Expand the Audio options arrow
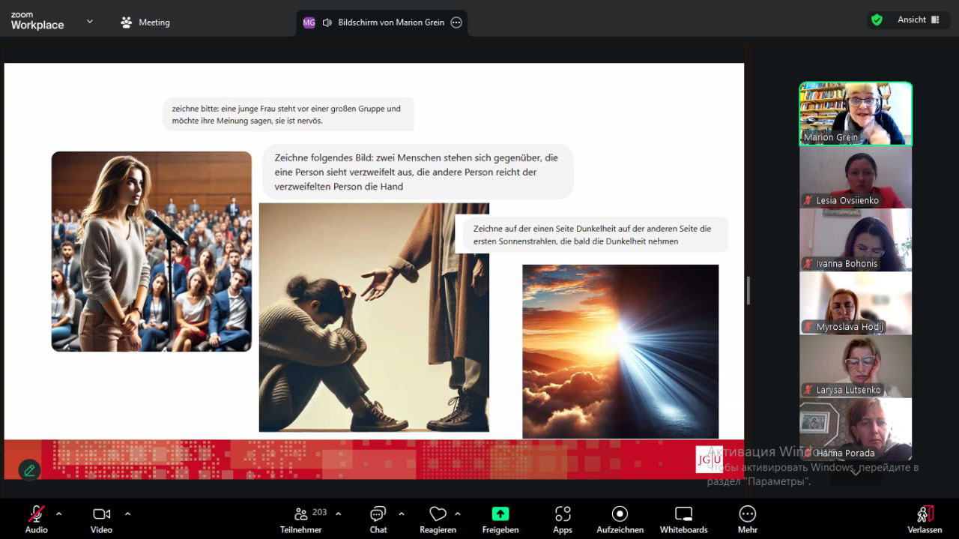959x539 pixels. (59, 514)
